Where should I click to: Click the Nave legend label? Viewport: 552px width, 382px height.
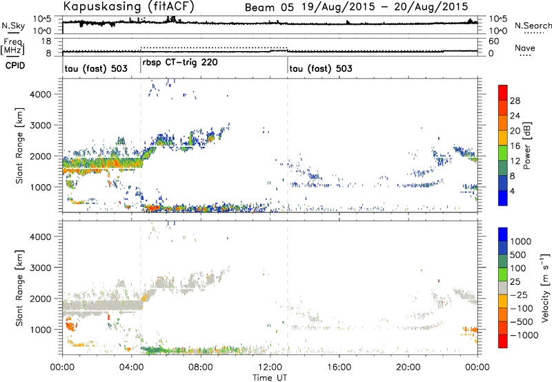coord(525,48)
